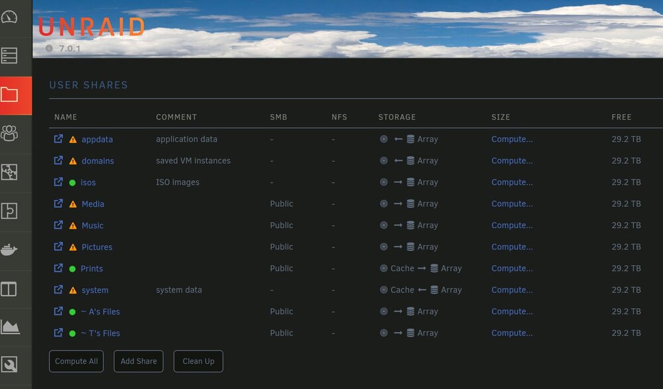Viewport: 663px width, 389px height.
Task: Click the Compute All button
Action: click(76, 361)
